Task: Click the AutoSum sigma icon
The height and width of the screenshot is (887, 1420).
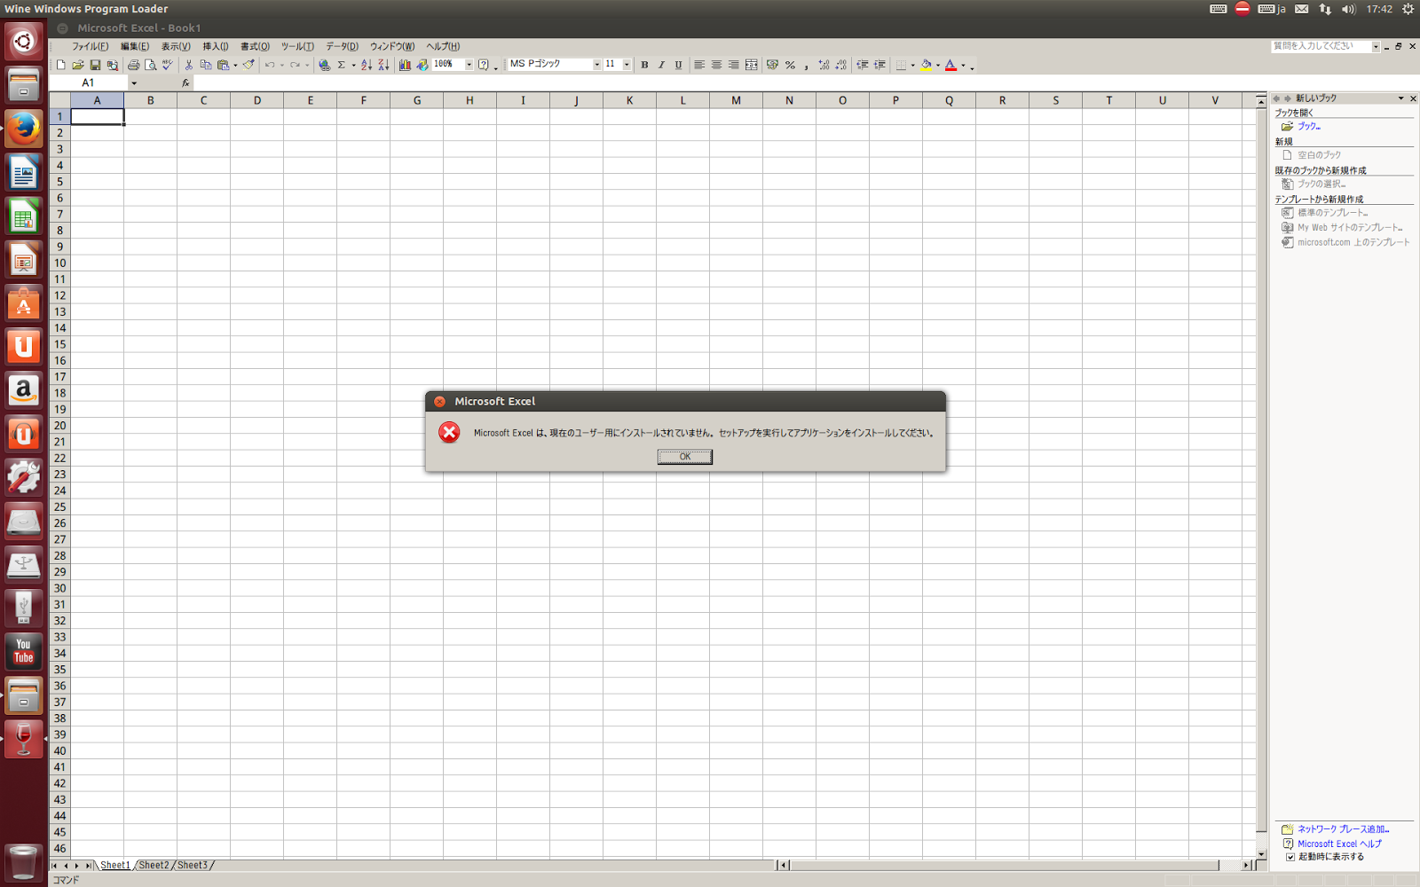Action: click(341, 65)
